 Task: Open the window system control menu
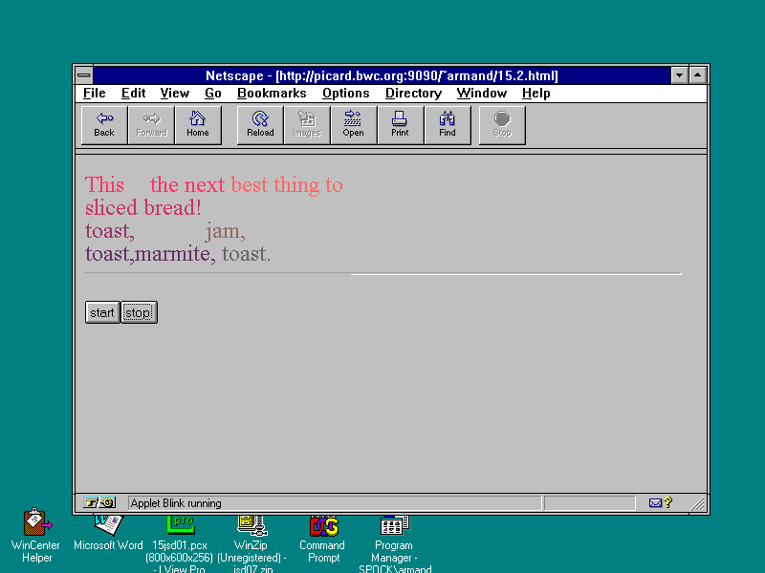coord(84,75)
